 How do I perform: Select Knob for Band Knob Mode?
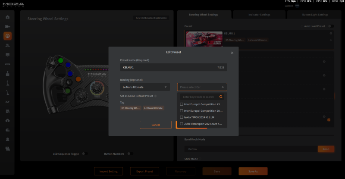(x=326, y=149)
